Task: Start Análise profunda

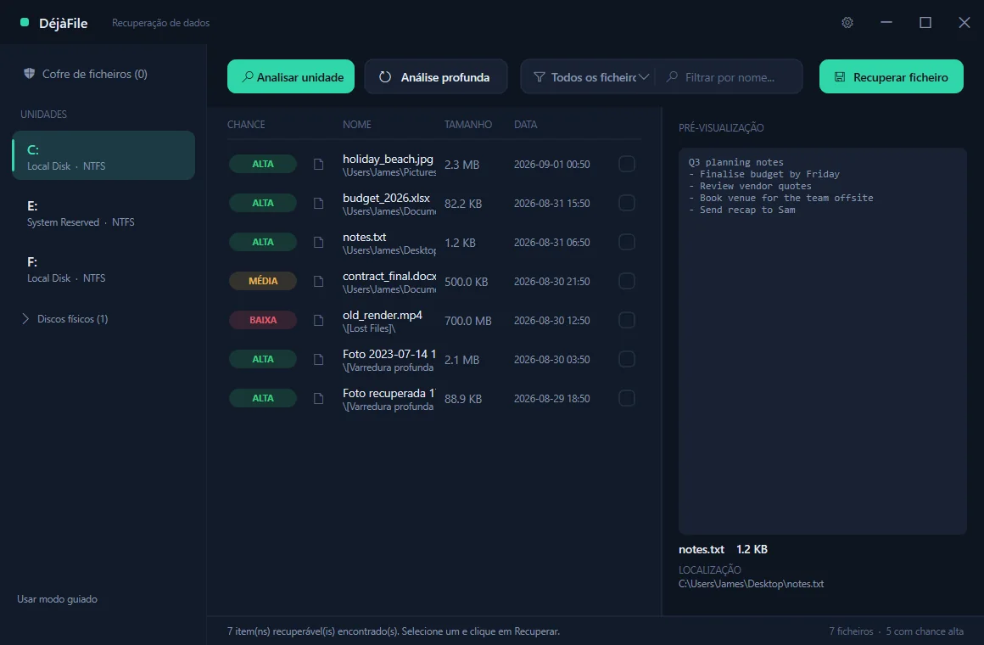Action: [x=435, y=76]
